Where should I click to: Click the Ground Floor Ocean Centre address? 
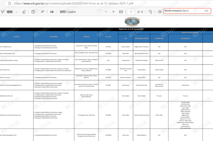point(86,47)
